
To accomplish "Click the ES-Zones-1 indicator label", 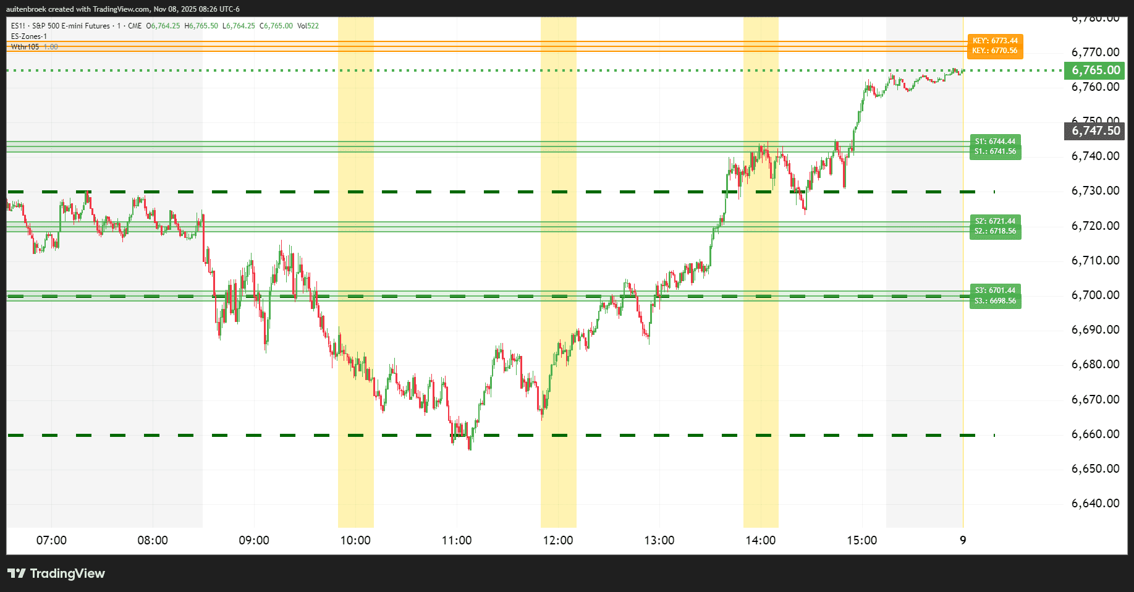I will tap(29, 36).
